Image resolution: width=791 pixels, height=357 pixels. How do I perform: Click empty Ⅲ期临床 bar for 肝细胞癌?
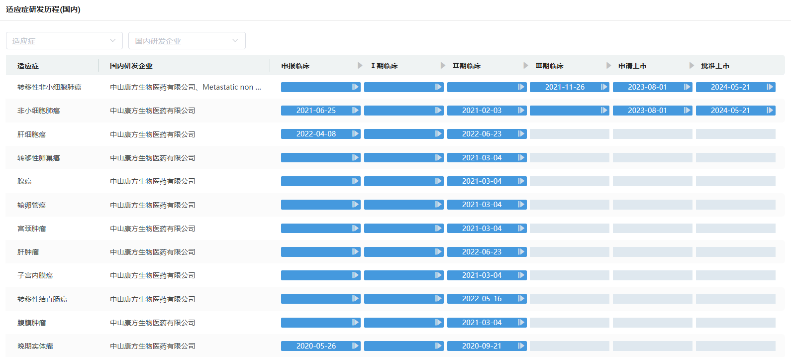point(569,134)
